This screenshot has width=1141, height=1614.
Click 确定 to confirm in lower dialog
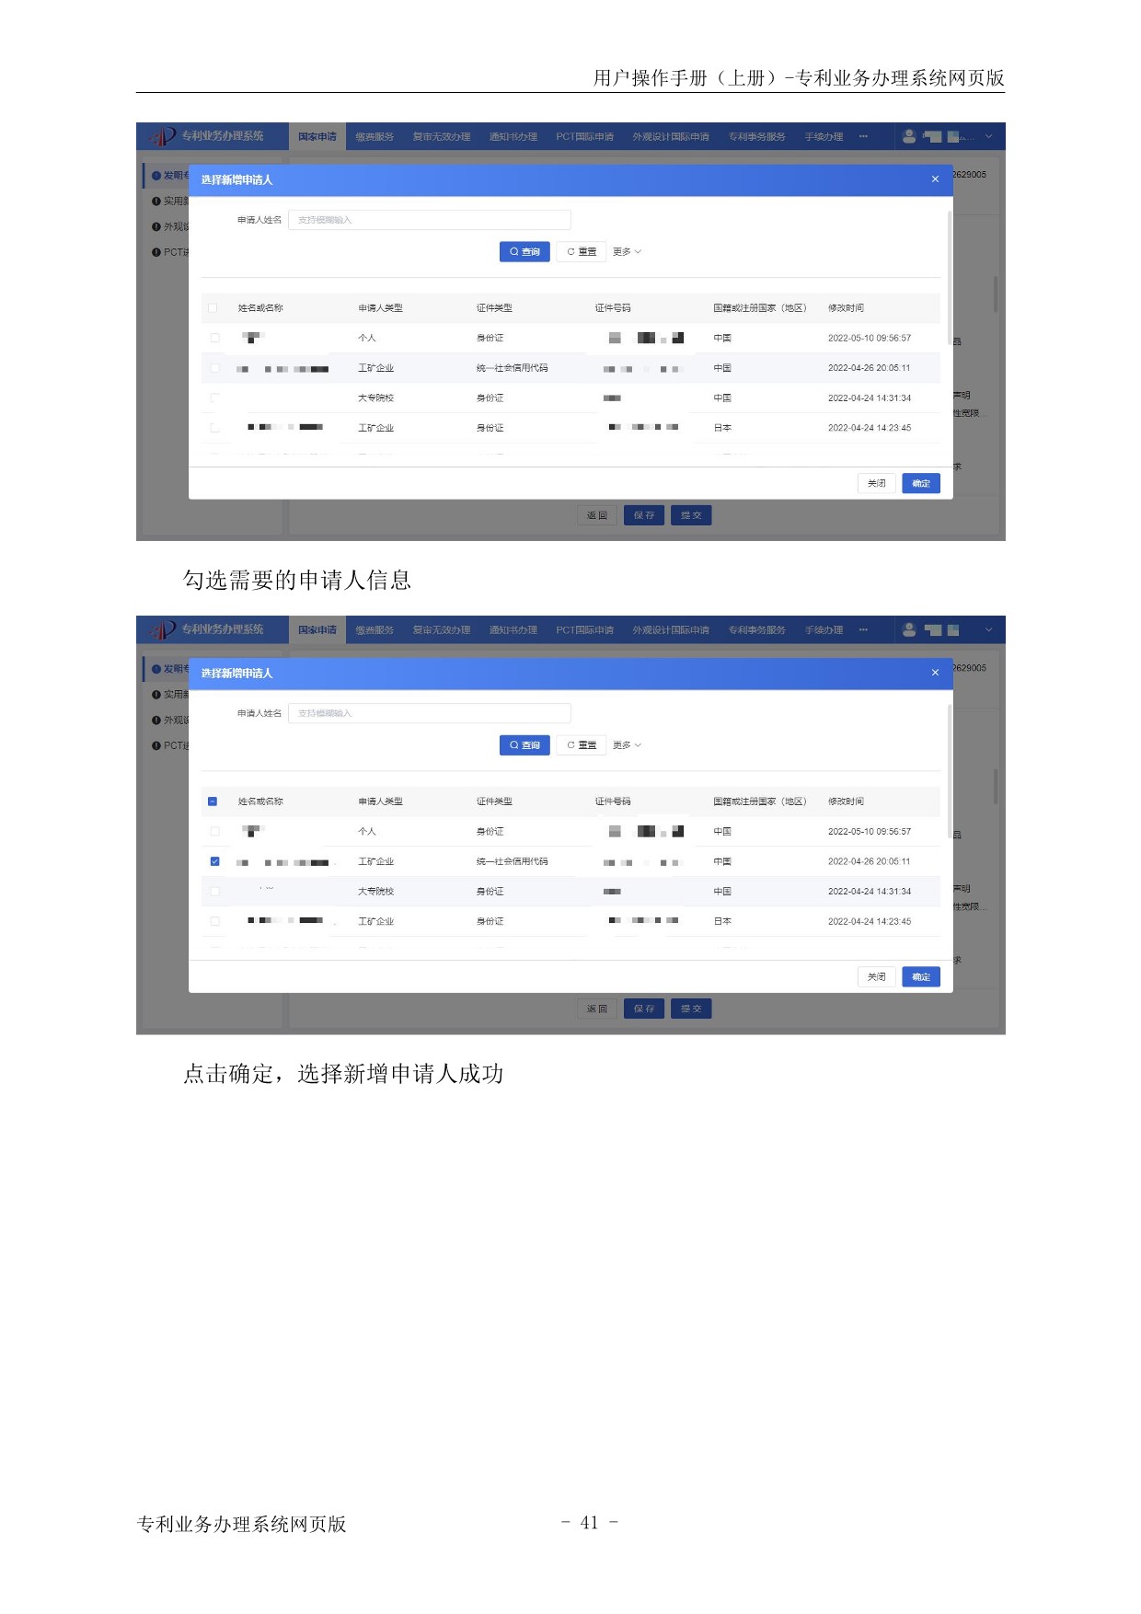point(920,976)
